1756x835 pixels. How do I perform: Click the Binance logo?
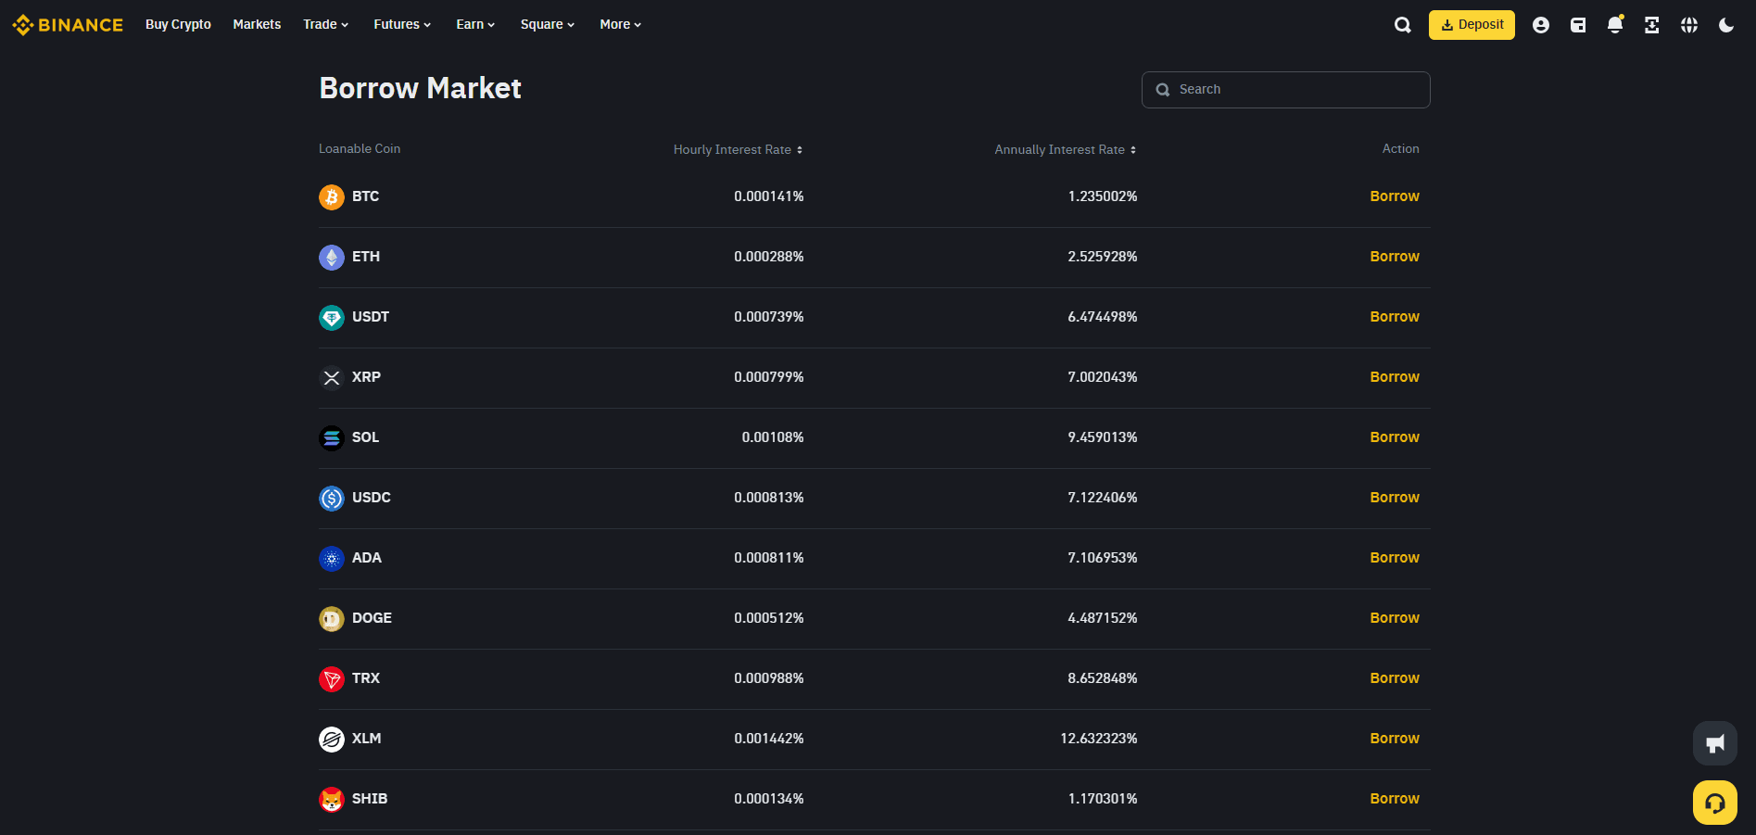pos(68,25)
